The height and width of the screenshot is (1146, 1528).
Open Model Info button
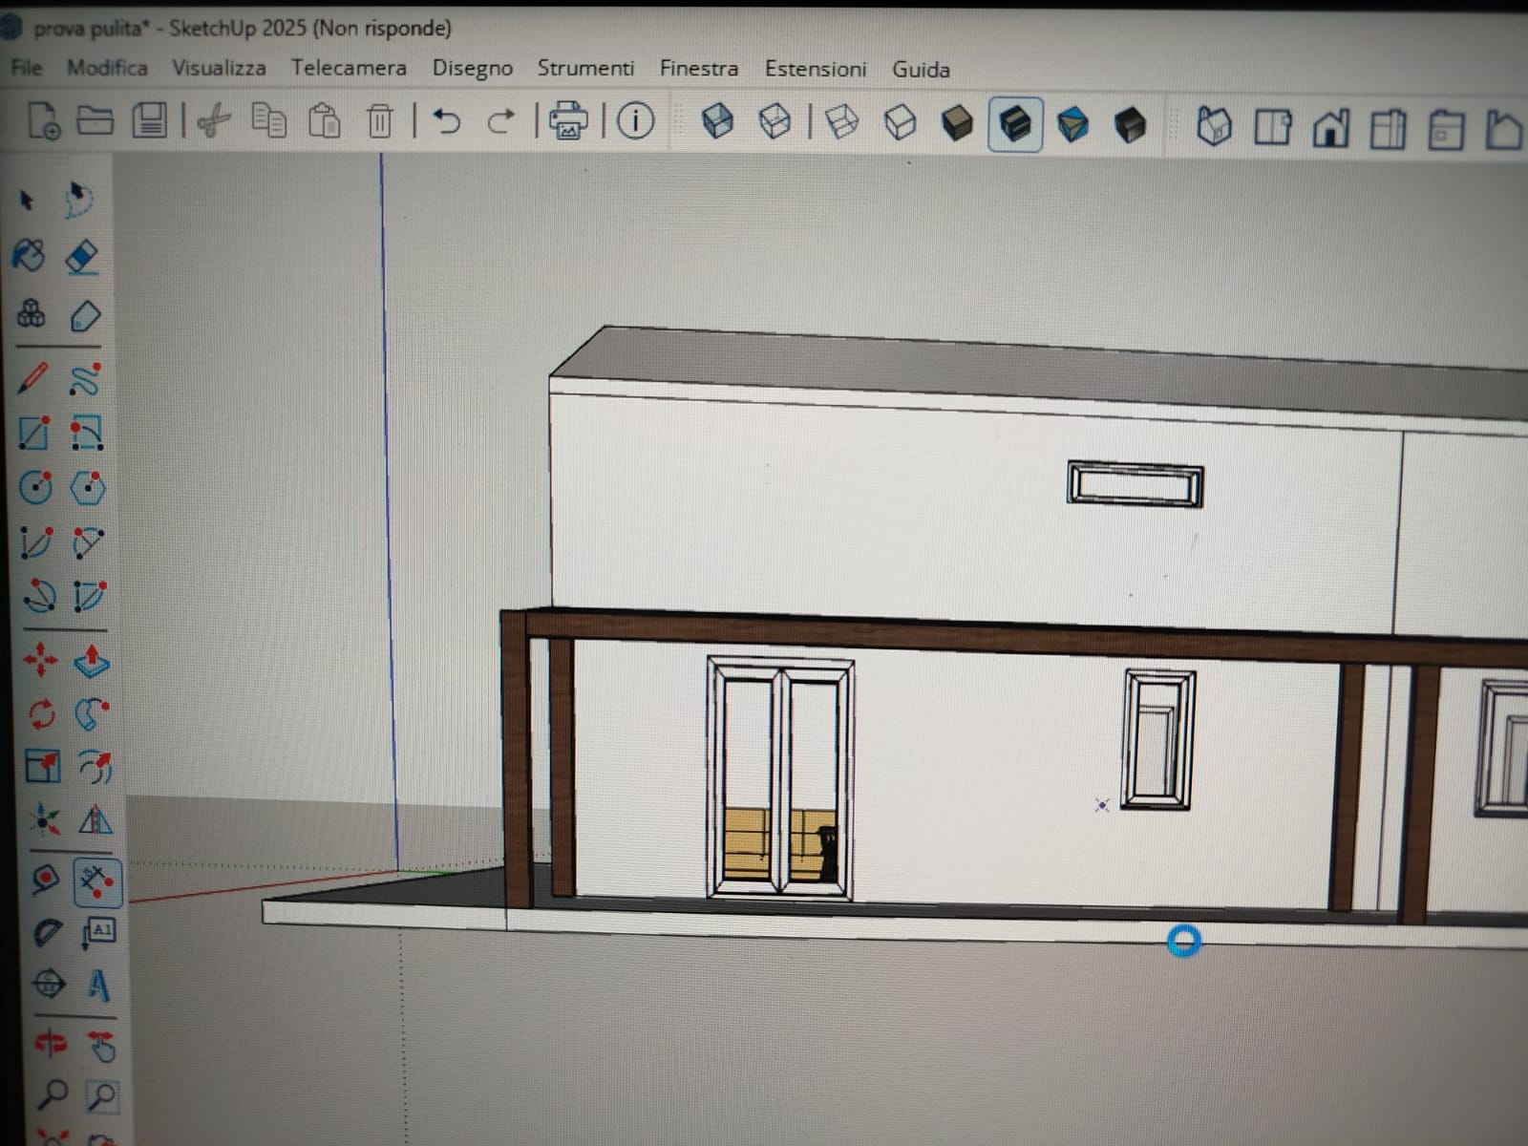(x=635, y=121)
